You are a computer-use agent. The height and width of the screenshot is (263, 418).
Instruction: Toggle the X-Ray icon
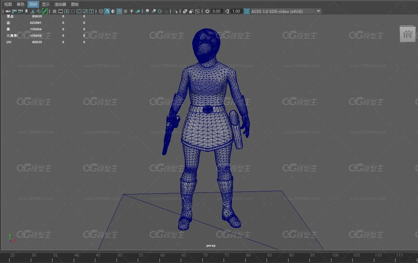click(185, 11)
